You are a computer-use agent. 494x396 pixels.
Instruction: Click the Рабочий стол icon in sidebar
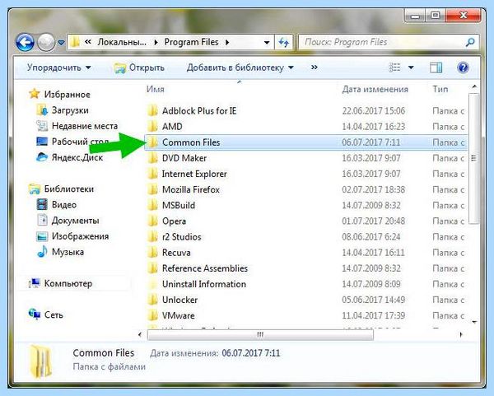pyautogui.click(x=42, y=142)
